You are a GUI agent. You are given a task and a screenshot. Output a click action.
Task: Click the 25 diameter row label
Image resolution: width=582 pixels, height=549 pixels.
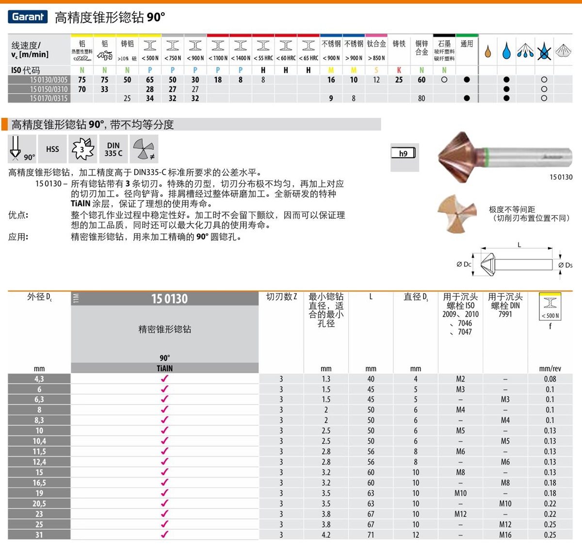tap(39, 524)
